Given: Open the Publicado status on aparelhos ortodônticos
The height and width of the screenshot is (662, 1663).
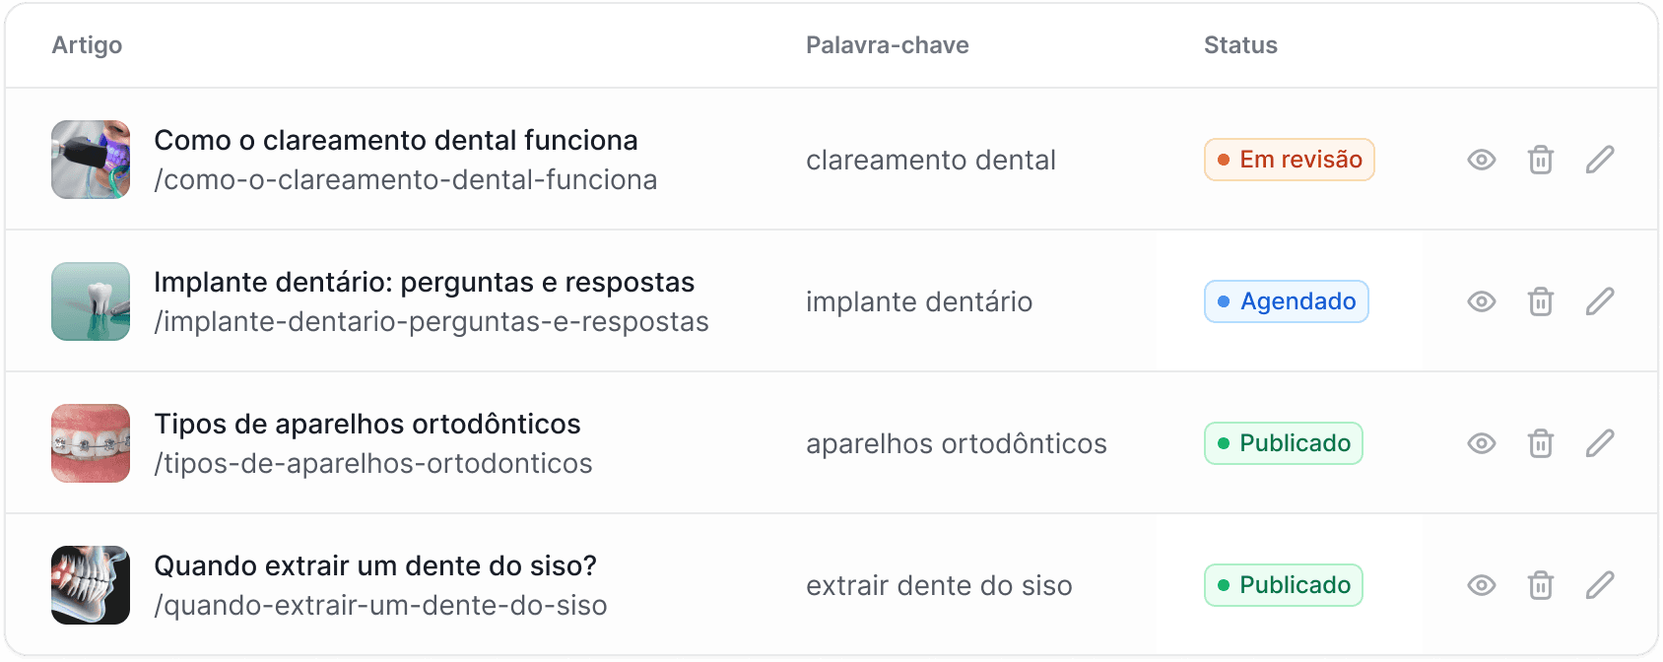Looking at the screenshot, I should tap(1283, 443).
